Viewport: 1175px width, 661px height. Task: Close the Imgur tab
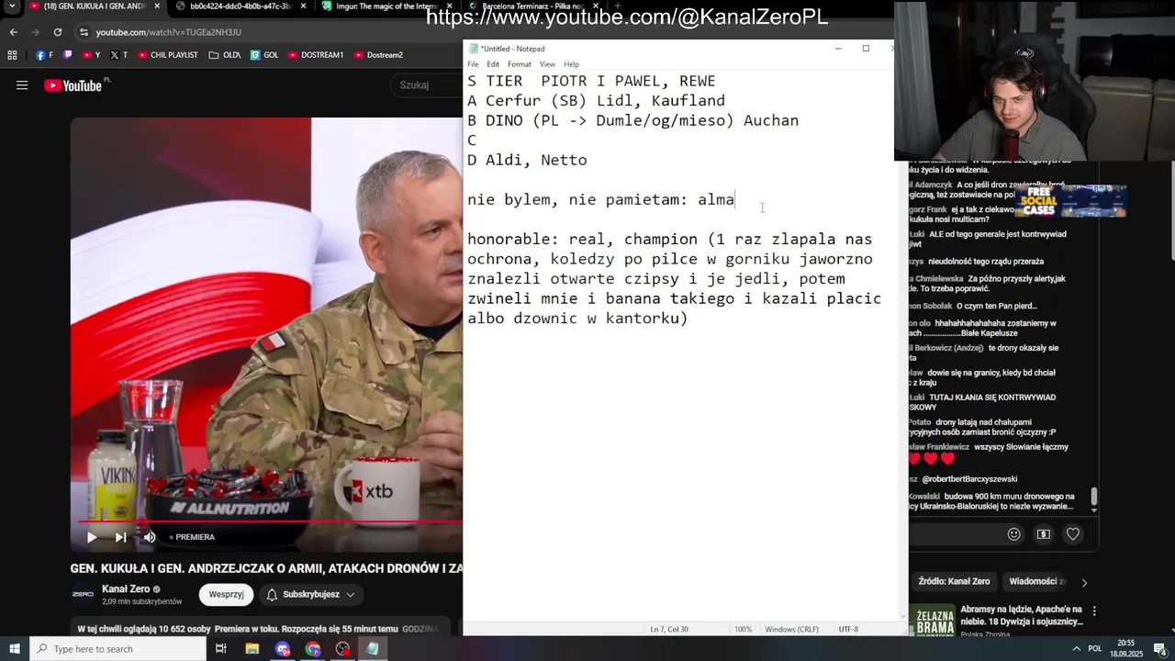(448, 6)
